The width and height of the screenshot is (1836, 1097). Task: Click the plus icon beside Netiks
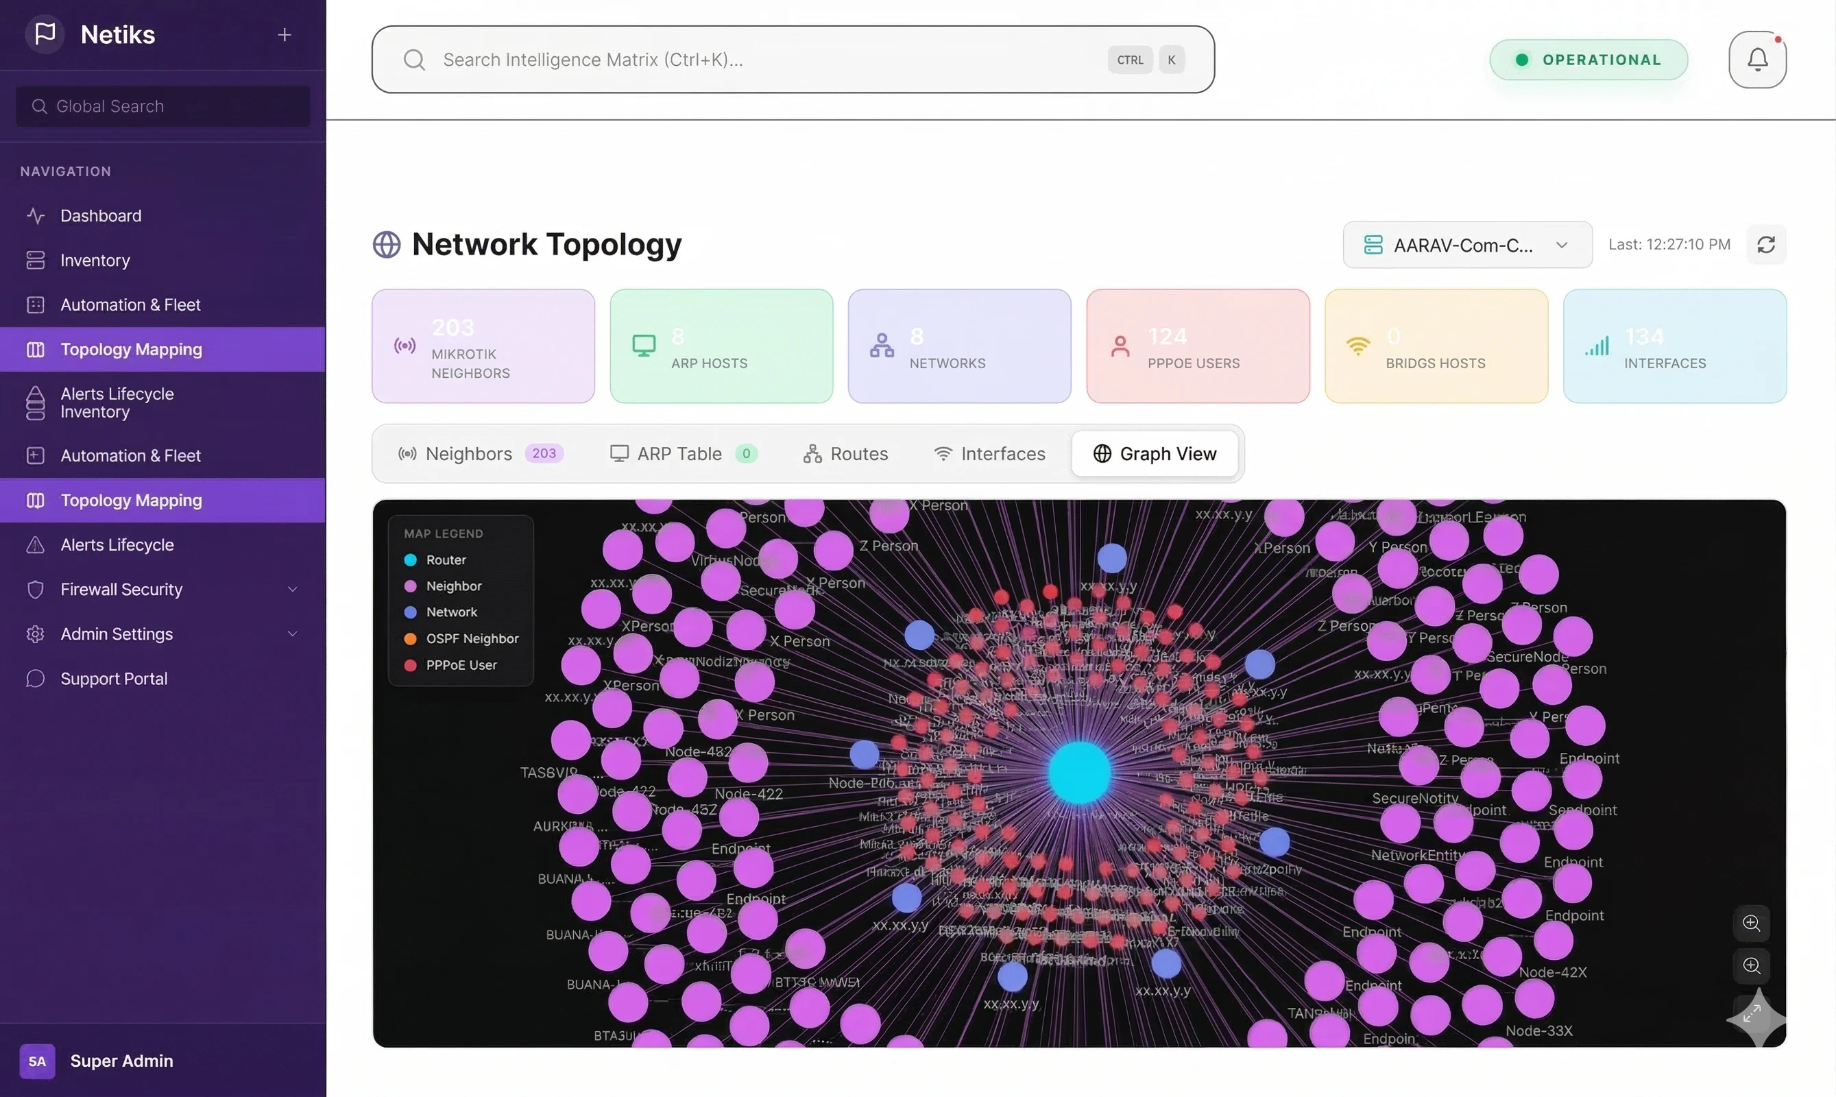pyautogui.click(x=285, y=34)
